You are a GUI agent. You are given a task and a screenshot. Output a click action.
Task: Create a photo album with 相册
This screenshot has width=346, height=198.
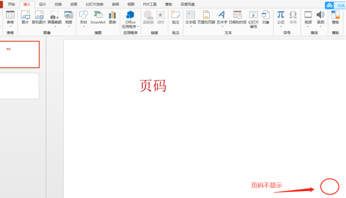click(x=68, y=17)
